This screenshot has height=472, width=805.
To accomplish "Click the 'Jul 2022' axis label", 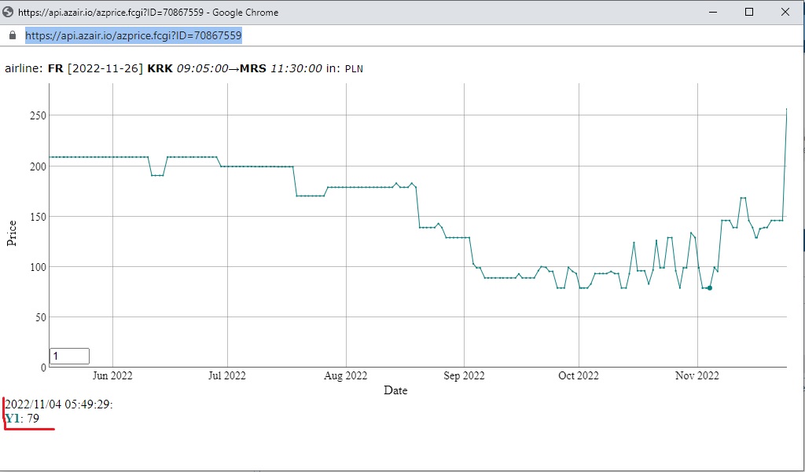I will pos(227,376).
